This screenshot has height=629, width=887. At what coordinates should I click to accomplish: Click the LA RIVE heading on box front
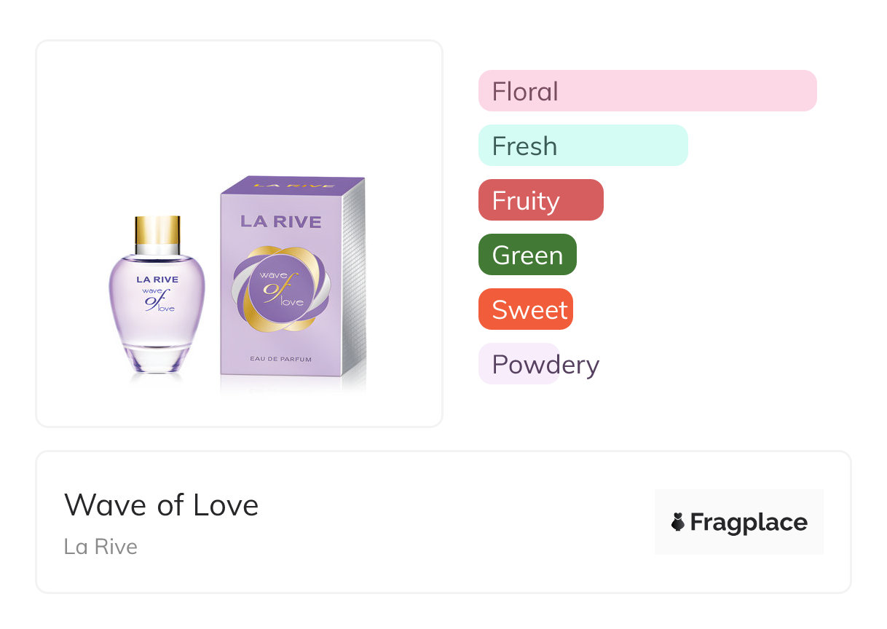pos(280,221)
